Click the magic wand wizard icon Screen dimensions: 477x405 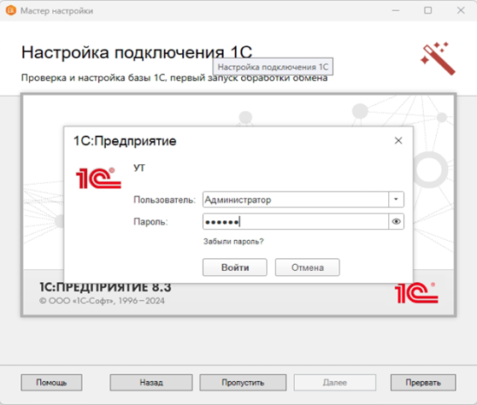click(438, 58)
